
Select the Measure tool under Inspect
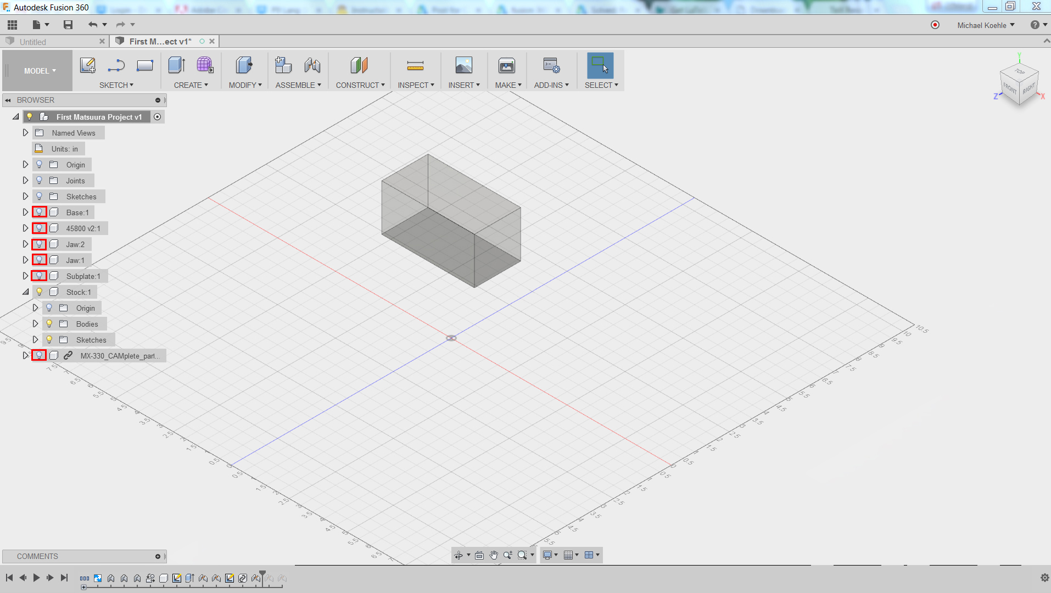coord(415,66)
